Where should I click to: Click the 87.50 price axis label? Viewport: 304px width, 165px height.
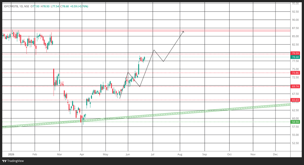coord(295,28)
